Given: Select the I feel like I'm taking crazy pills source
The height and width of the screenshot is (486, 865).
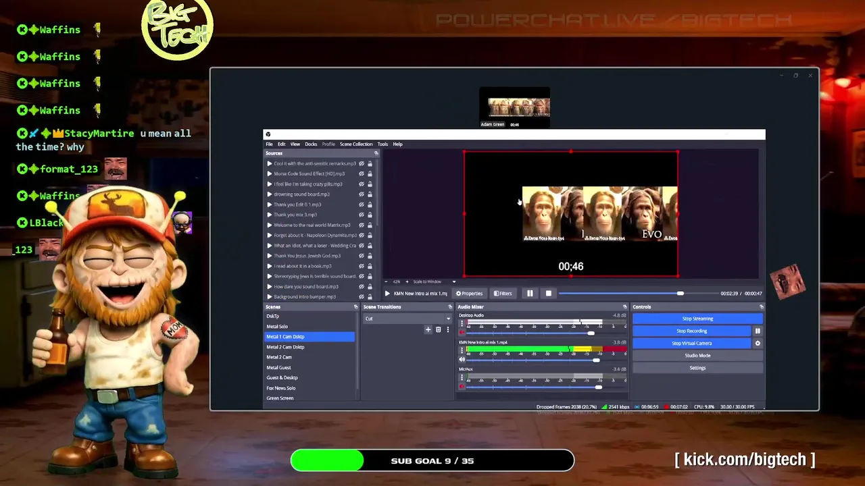Looking at the screenshot, I should tap(308, 184).
